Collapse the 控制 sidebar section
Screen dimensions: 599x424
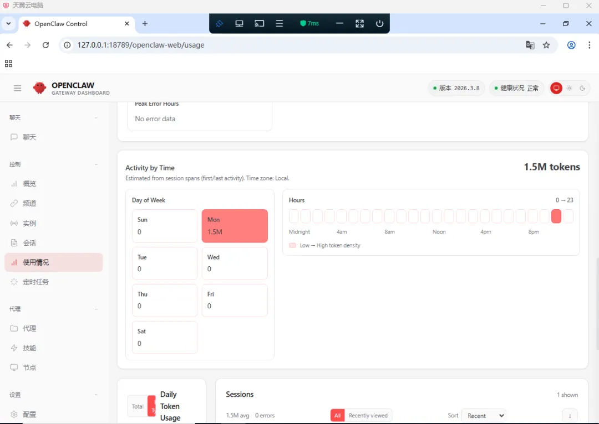[x=96, y=164]
